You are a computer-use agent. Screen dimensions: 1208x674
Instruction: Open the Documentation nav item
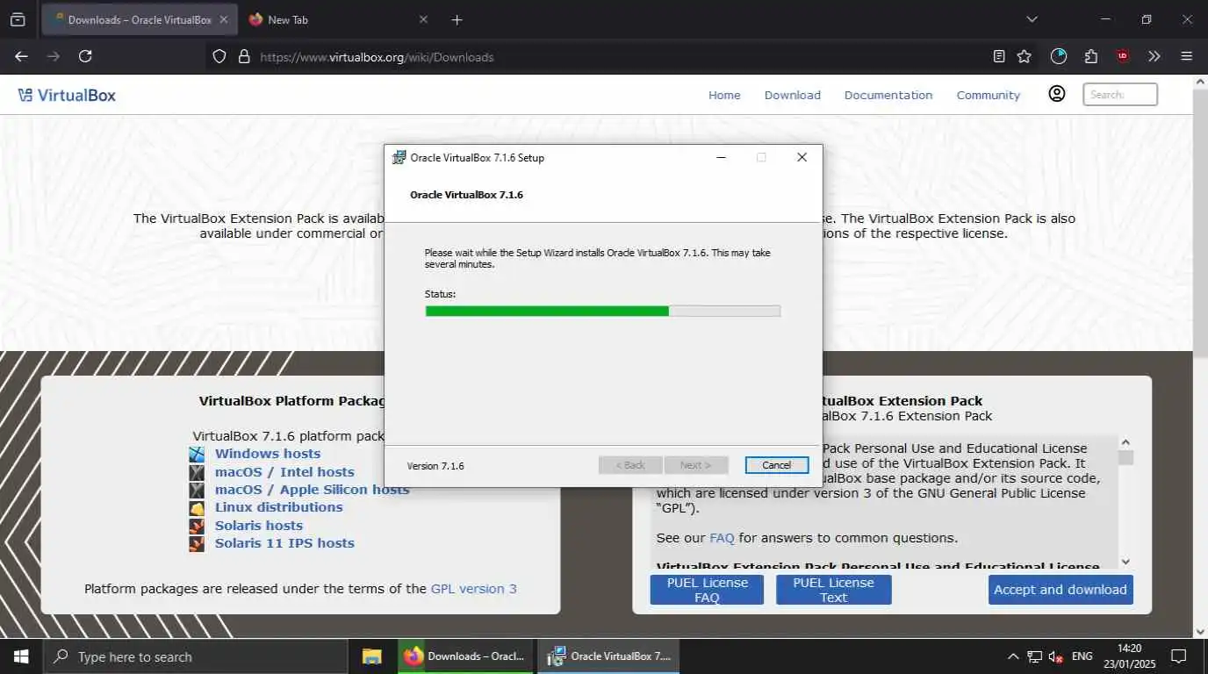888,95
